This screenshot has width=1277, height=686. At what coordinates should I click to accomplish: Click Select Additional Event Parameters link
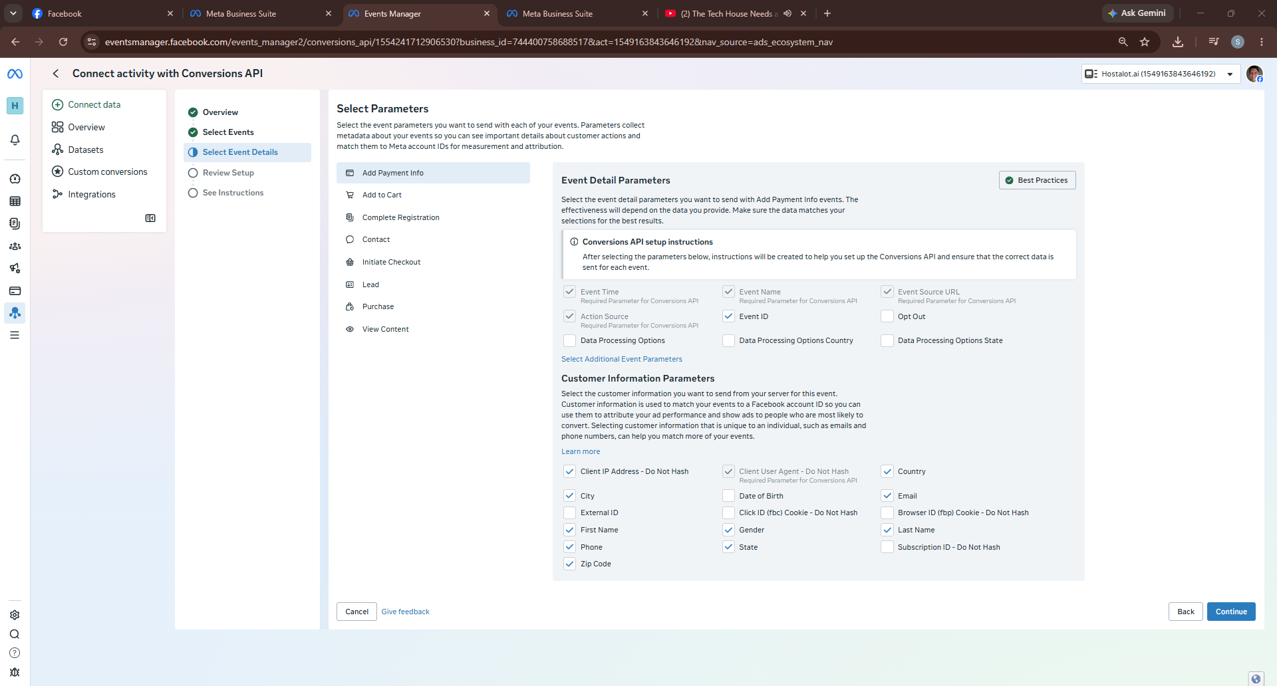[x=621, y=359]
